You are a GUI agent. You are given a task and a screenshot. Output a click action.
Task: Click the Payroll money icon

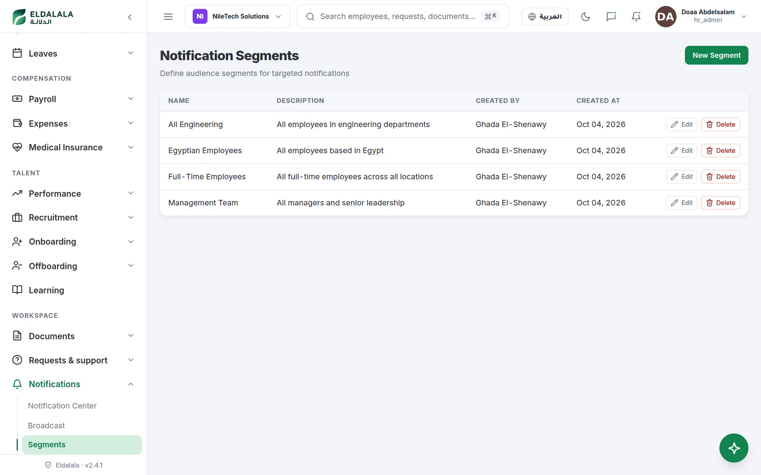(x=17, y=99)
